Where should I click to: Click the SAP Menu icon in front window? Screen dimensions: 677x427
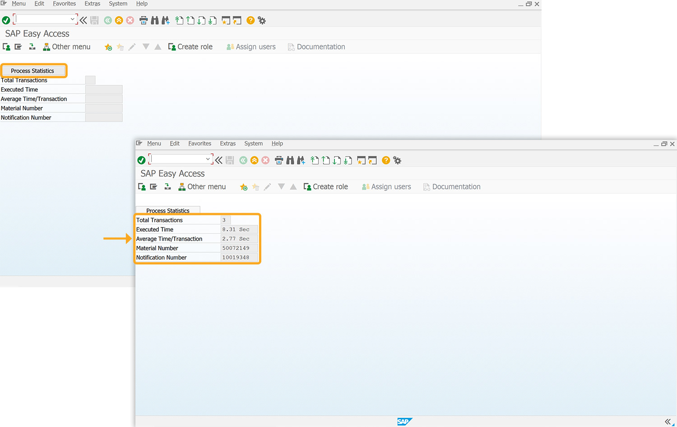point(153,187)
